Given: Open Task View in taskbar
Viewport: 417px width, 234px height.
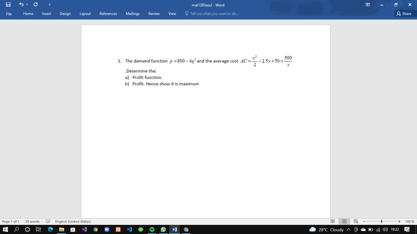Looking at the screenshot, I should [x=38, y=229].
